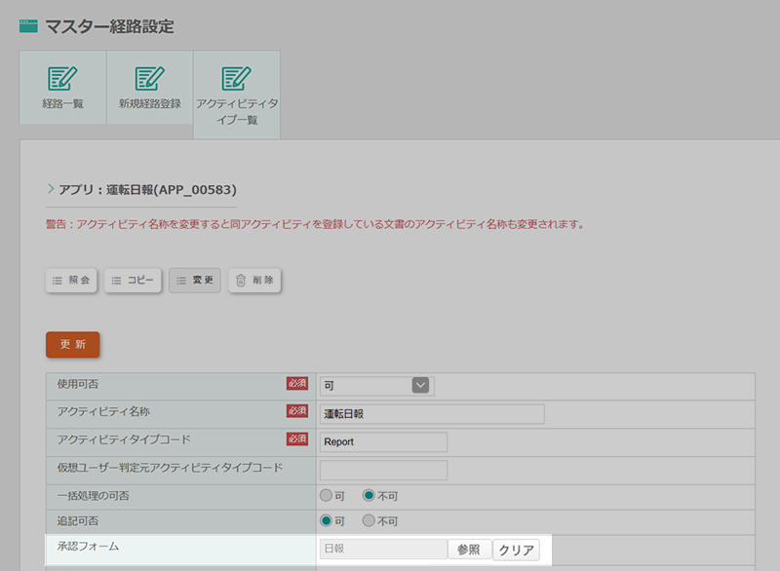The image size is (780, 571).
Task: Click the 必須 badge on アクティビティ名称 row
Action: point(297,411)
